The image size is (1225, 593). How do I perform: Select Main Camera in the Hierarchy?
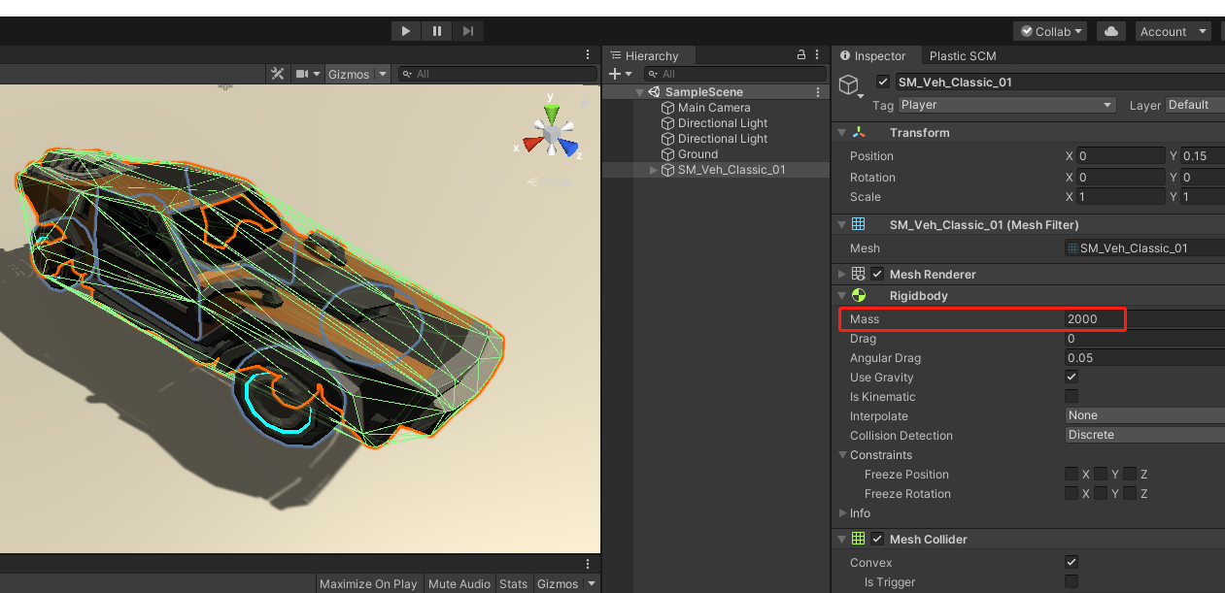(x=714, y=108)
